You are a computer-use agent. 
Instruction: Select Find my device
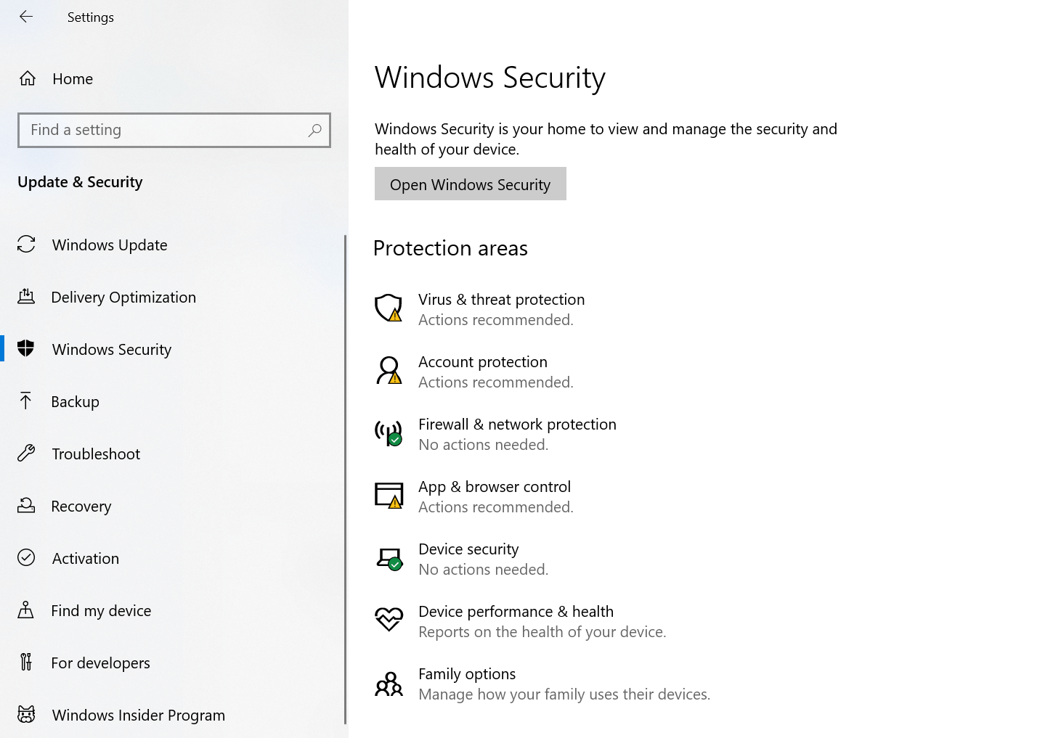coord(101,610)
